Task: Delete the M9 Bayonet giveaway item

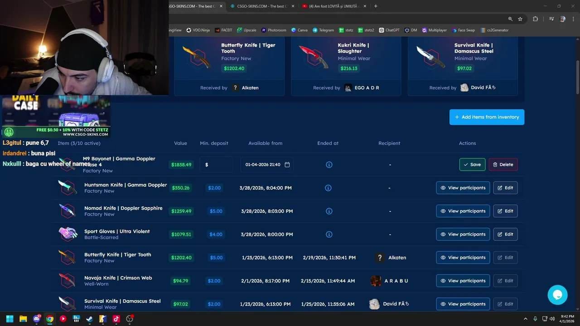Action: [x=503, y=164]
